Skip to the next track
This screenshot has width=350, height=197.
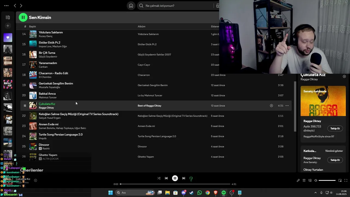pos(184,178)
